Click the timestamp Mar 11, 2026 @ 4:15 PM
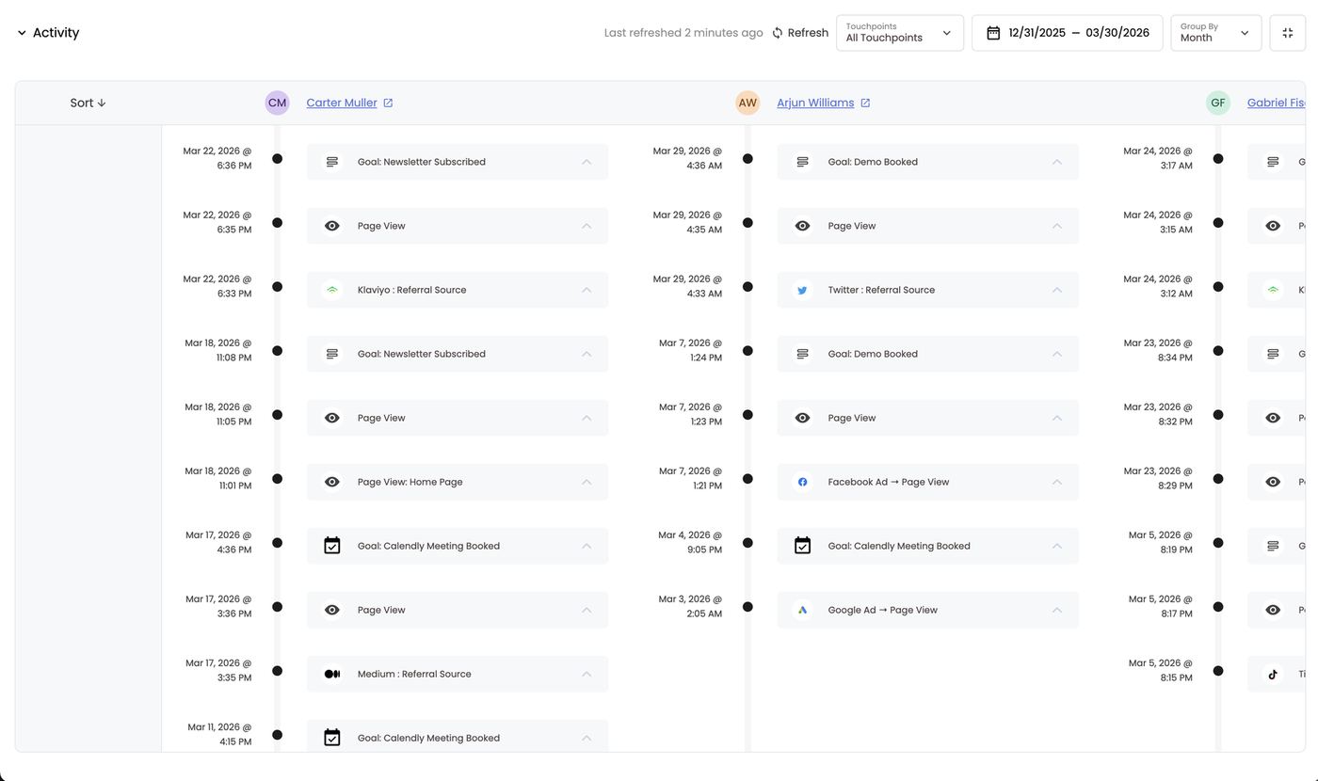 pyautogui.click(x=219, y=734)
